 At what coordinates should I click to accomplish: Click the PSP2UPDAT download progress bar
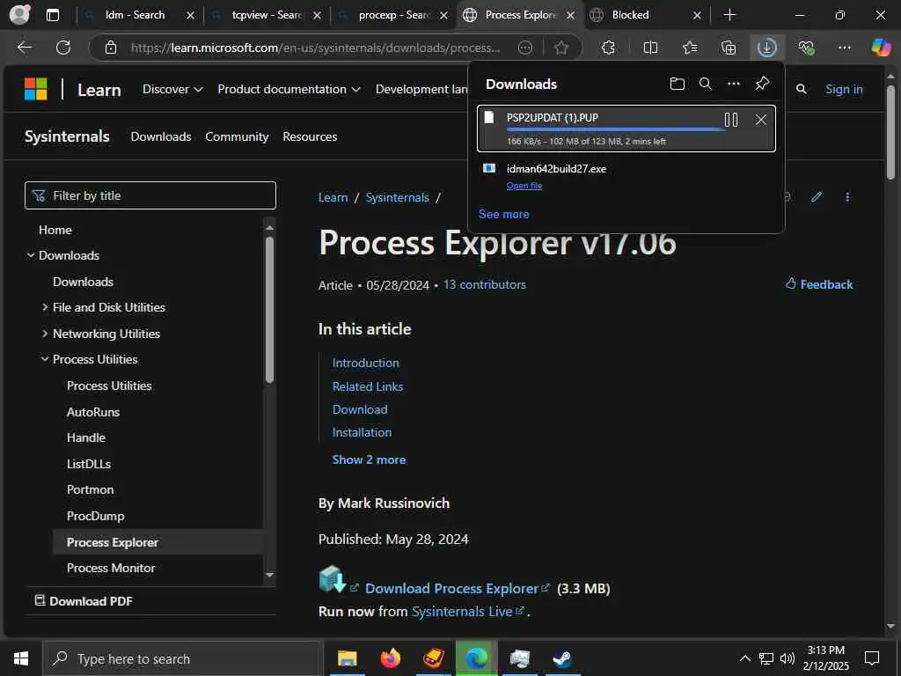click(x=615, y=130)
